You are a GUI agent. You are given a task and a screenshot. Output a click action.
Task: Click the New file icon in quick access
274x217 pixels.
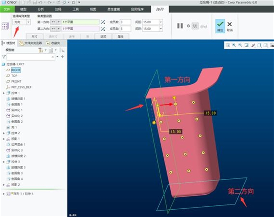coord(23,3)
